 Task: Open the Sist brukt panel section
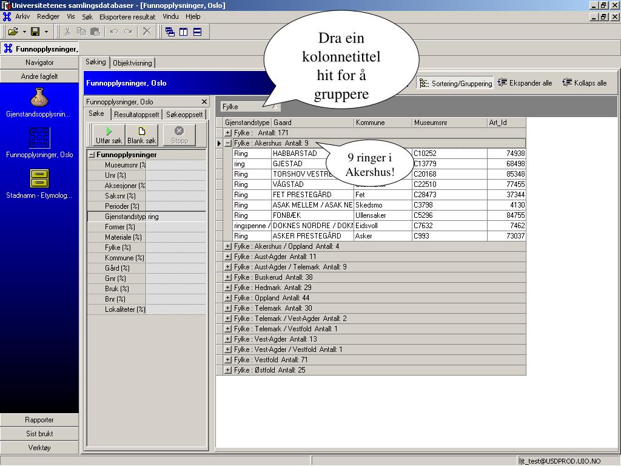39,433
